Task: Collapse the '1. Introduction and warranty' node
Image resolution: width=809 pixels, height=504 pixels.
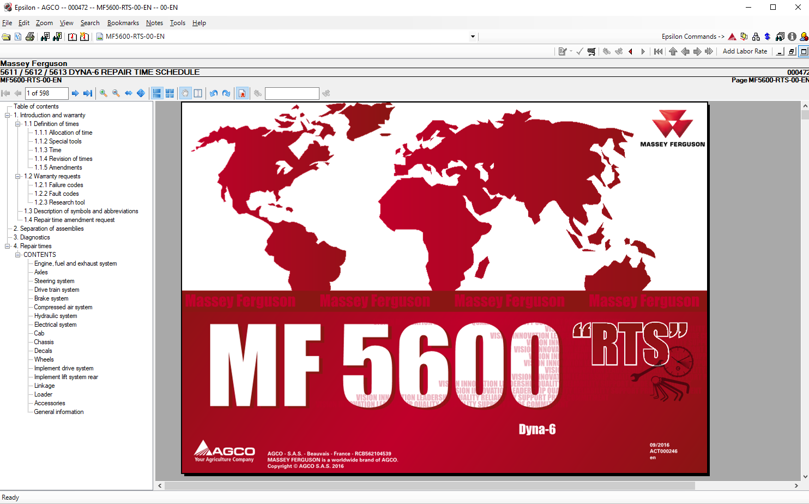Action: (x=8, y=115)
